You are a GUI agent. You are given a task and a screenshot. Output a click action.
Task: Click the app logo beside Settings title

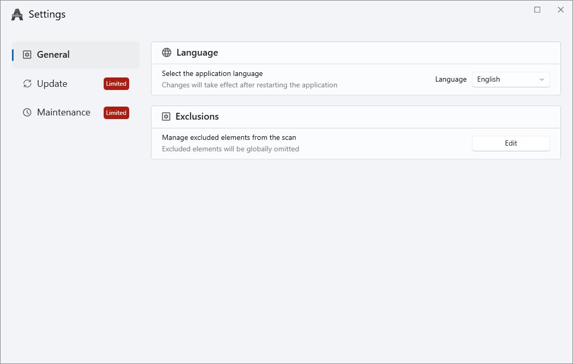[x=17, y=15]
